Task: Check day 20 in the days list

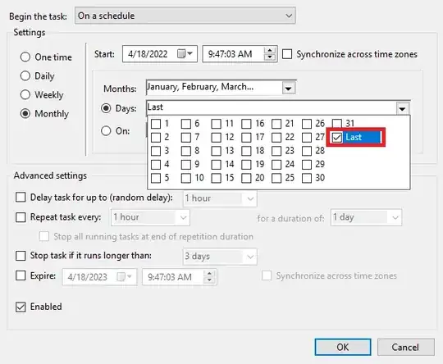Action: click(x=246, y=178)
